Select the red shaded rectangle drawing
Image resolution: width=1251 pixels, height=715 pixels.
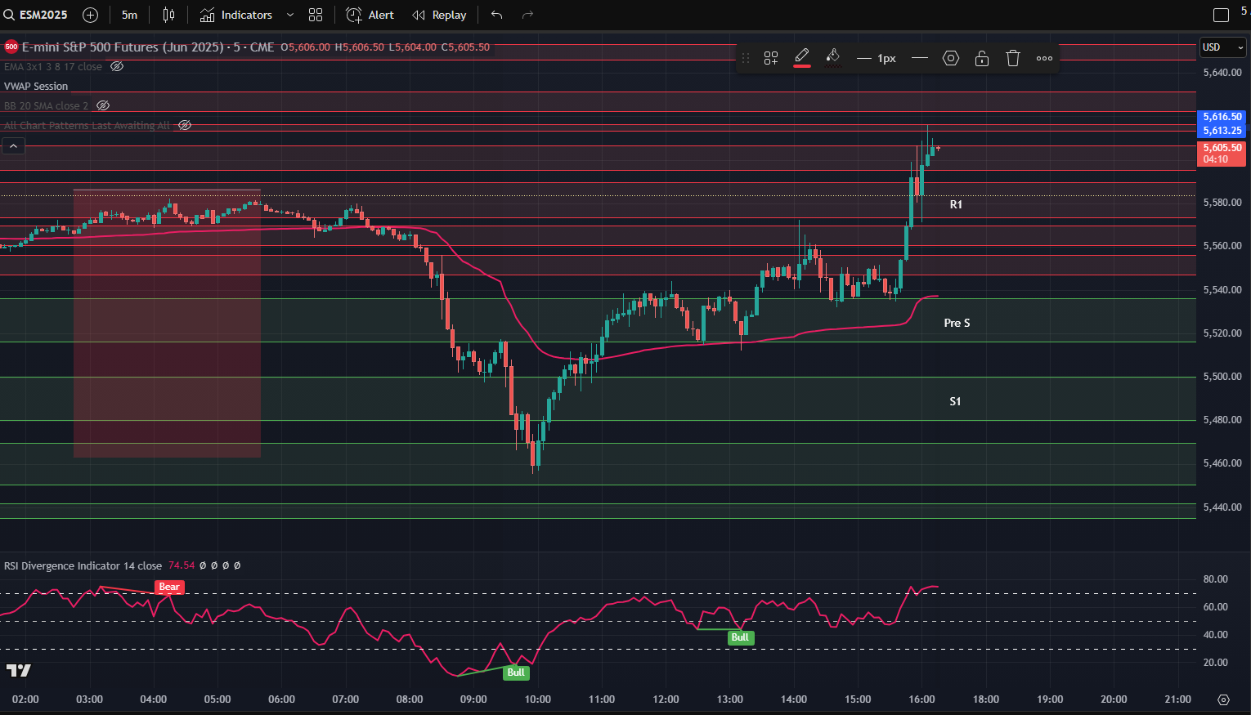(x=167, y=324)
